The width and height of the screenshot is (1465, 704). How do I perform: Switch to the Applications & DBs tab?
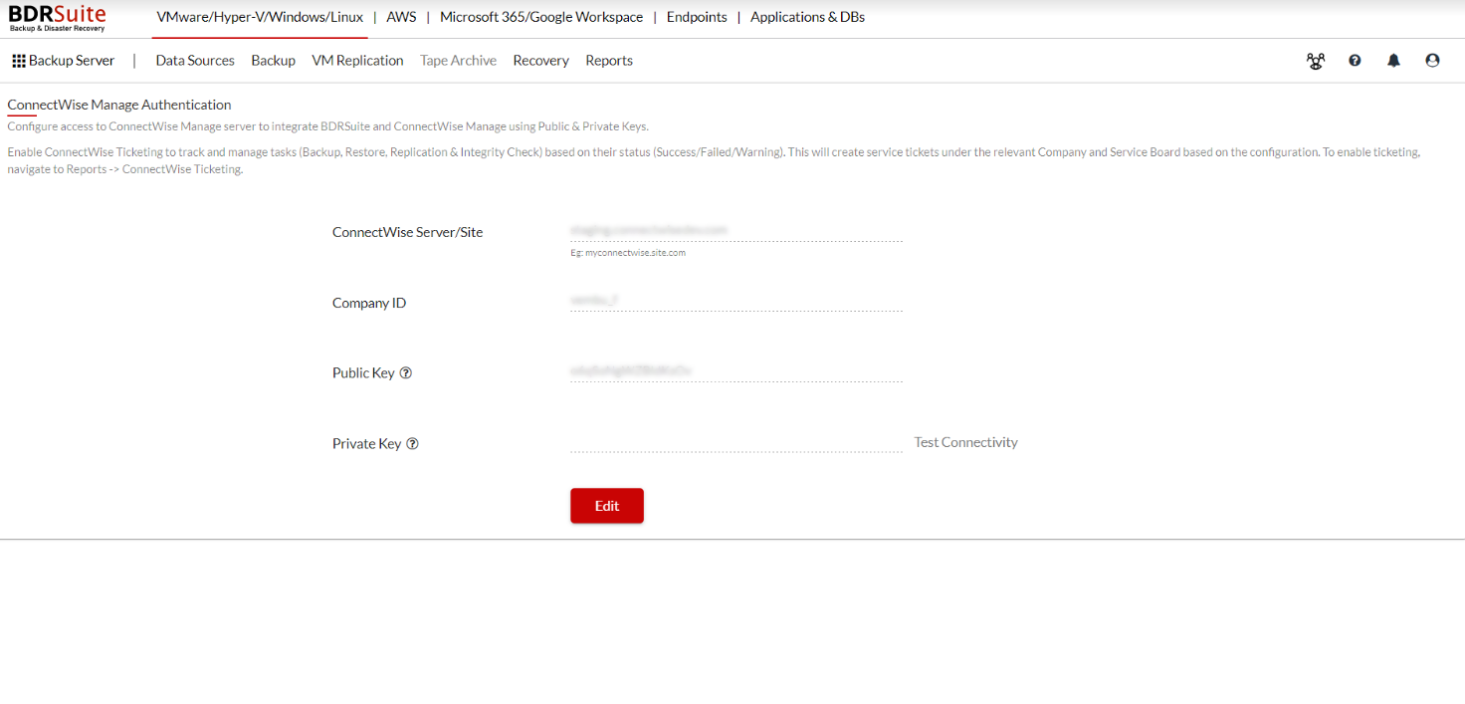807,17
